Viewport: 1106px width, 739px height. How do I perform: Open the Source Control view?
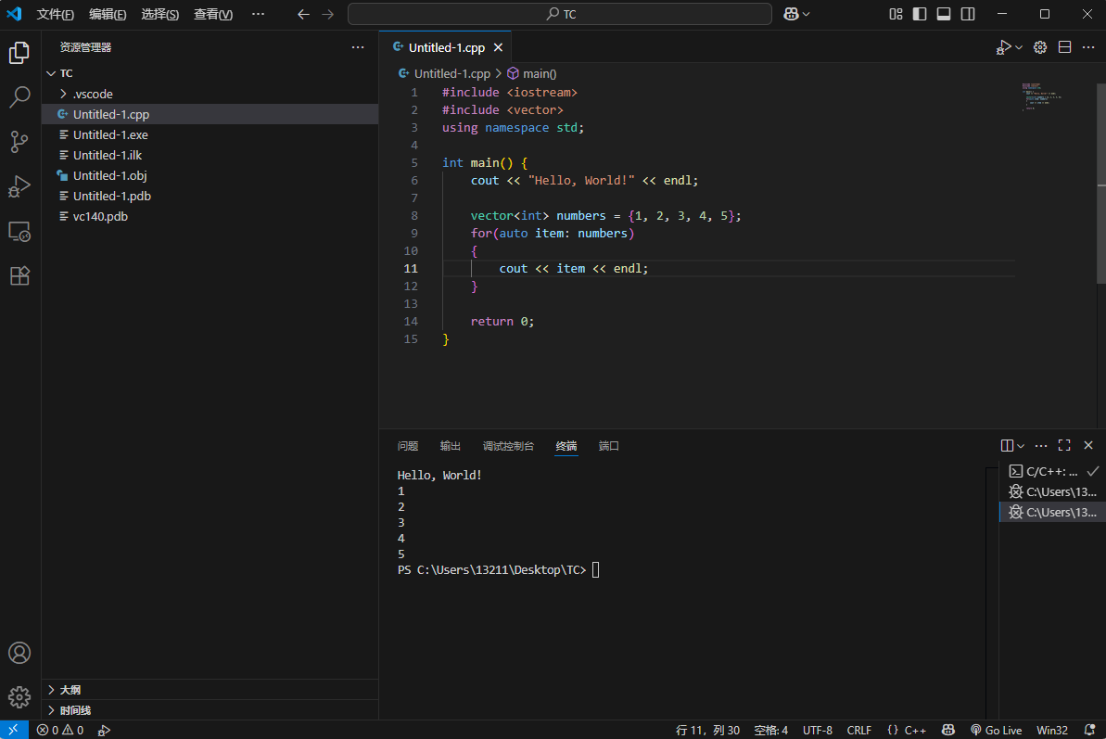tap(19, 141)
